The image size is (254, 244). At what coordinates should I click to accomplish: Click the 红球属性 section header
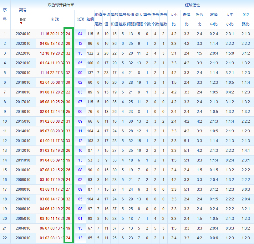click(192, 5)
